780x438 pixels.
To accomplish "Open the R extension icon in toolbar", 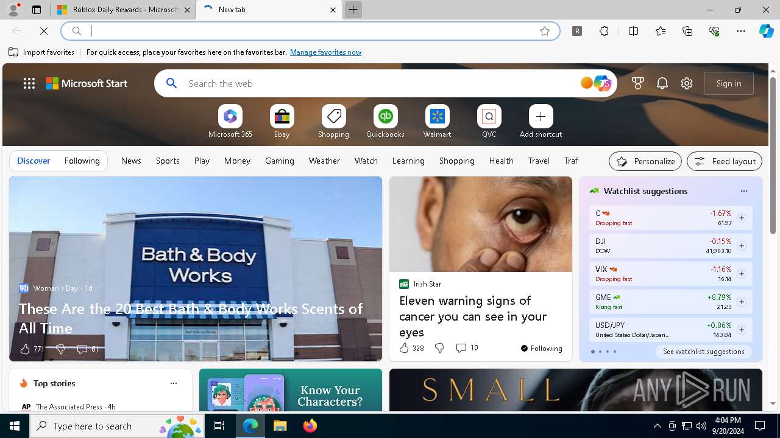I will 577,31.
